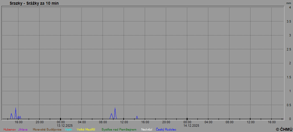
Task: Click the 4 value at y-axis top
Action: point(290,8)
